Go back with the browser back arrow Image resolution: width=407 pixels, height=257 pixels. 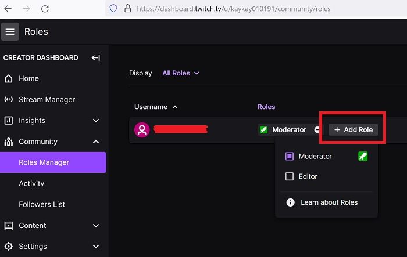point(8,9)
